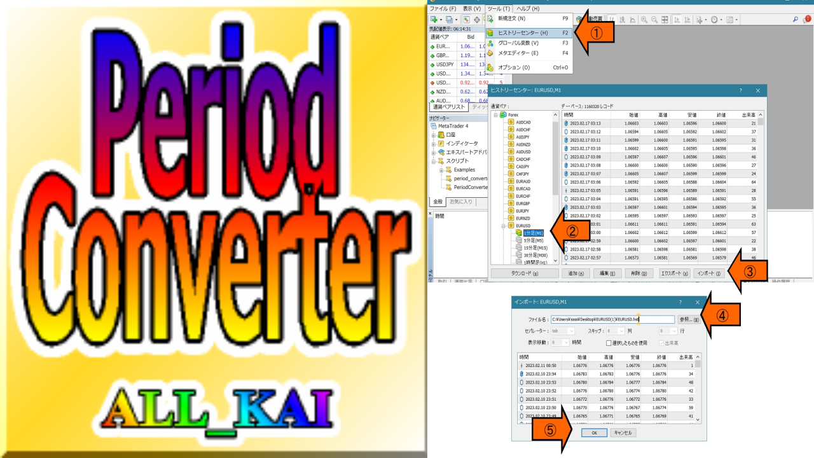Click the help question mark in インポート dialog
Image resolution: width=814 pixels, height=458 pixels.
(680, 303)
